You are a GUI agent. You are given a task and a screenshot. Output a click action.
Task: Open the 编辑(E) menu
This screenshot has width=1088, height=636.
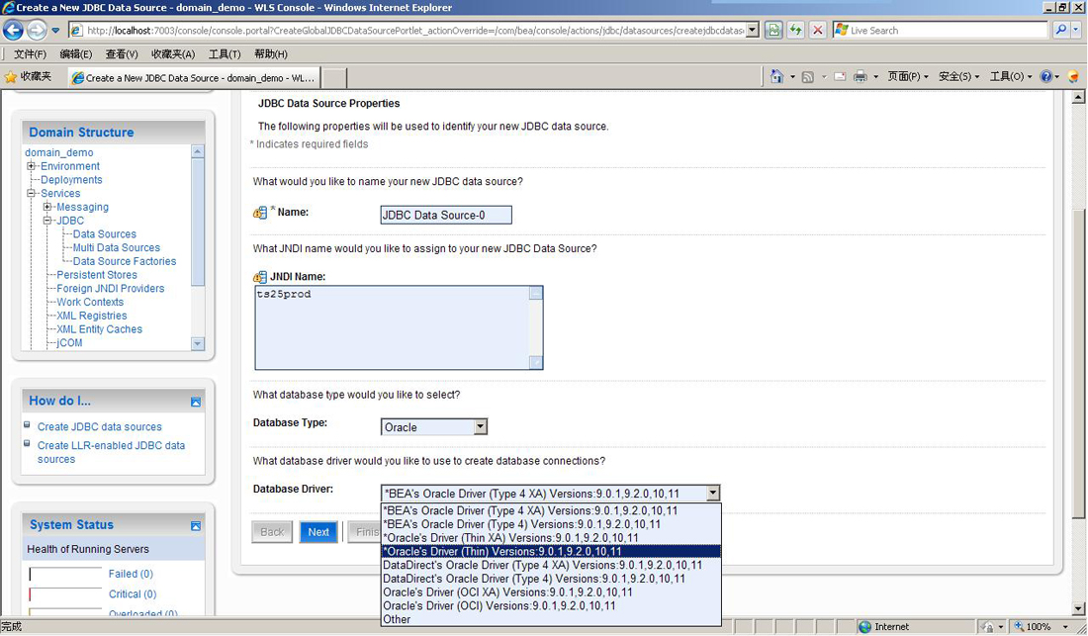tap(75, 54)
